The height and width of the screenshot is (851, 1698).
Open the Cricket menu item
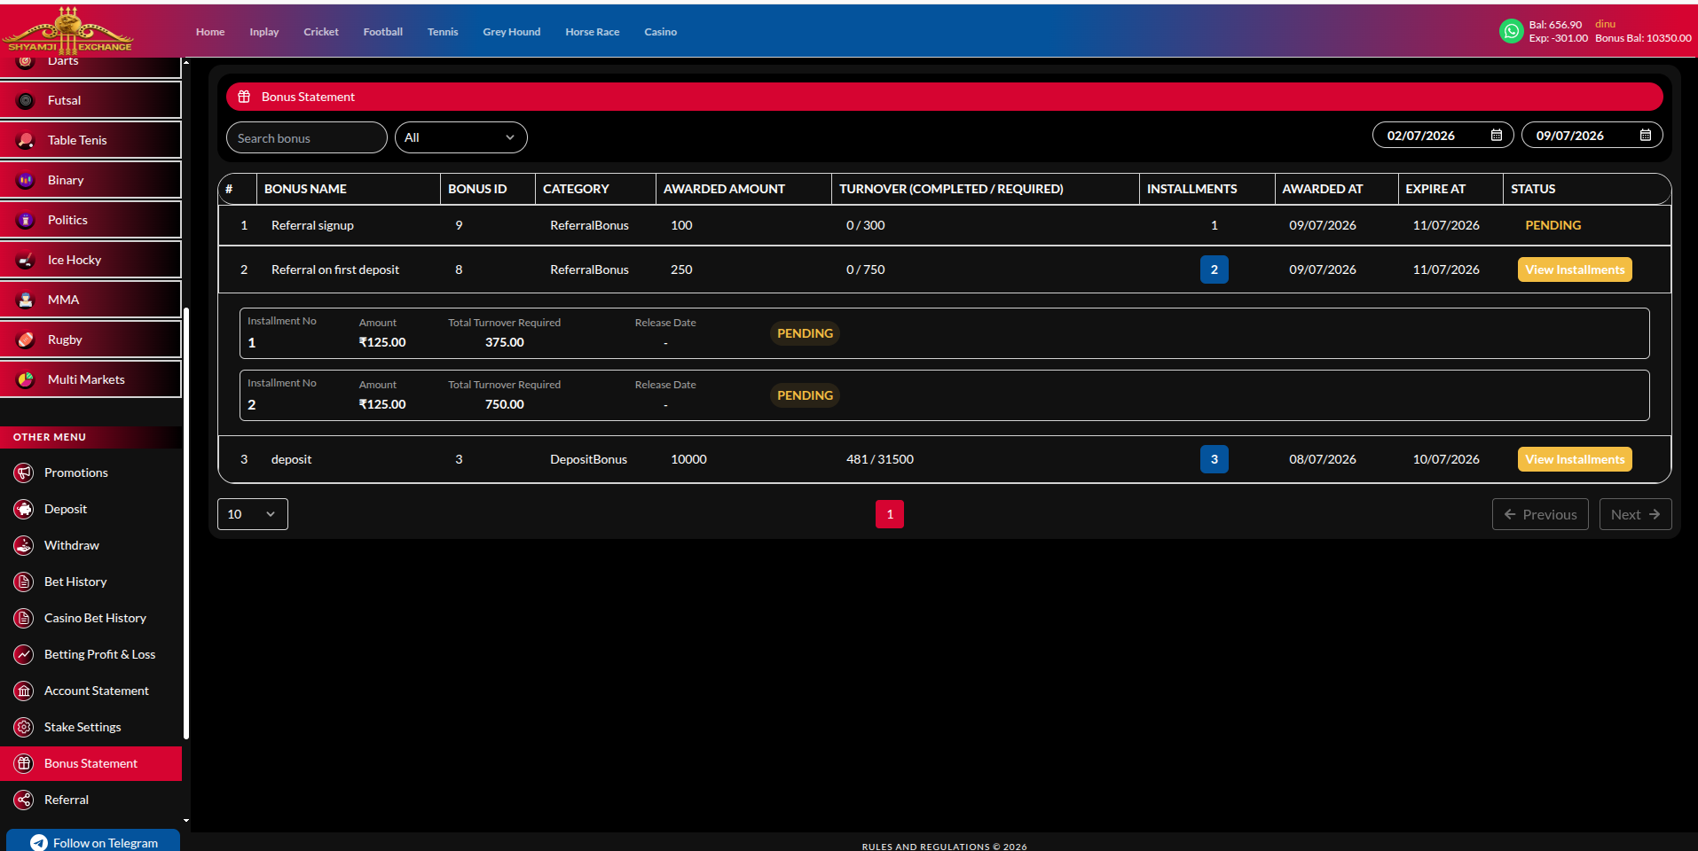click(321, 32)
